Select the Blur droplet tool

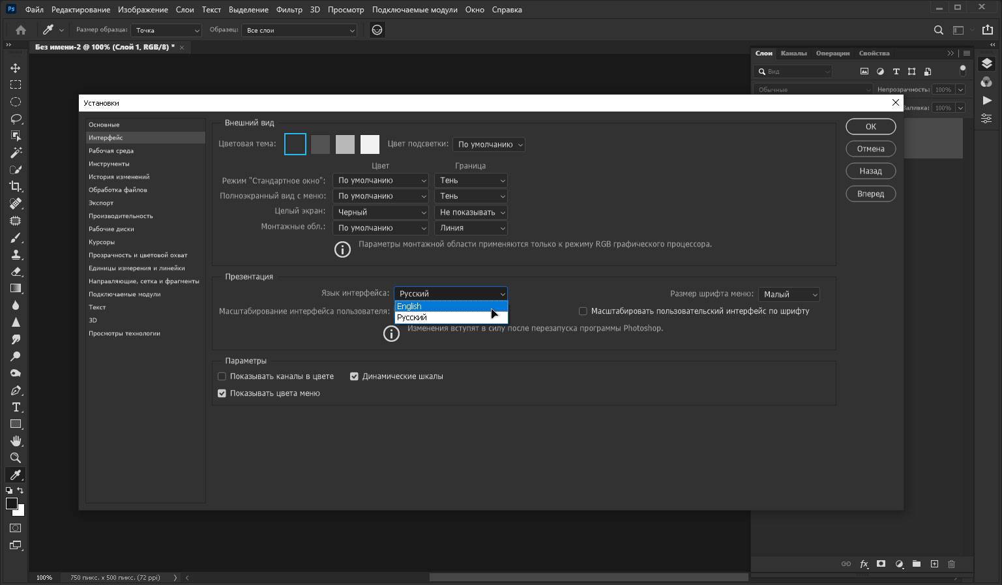click(16, 305)
